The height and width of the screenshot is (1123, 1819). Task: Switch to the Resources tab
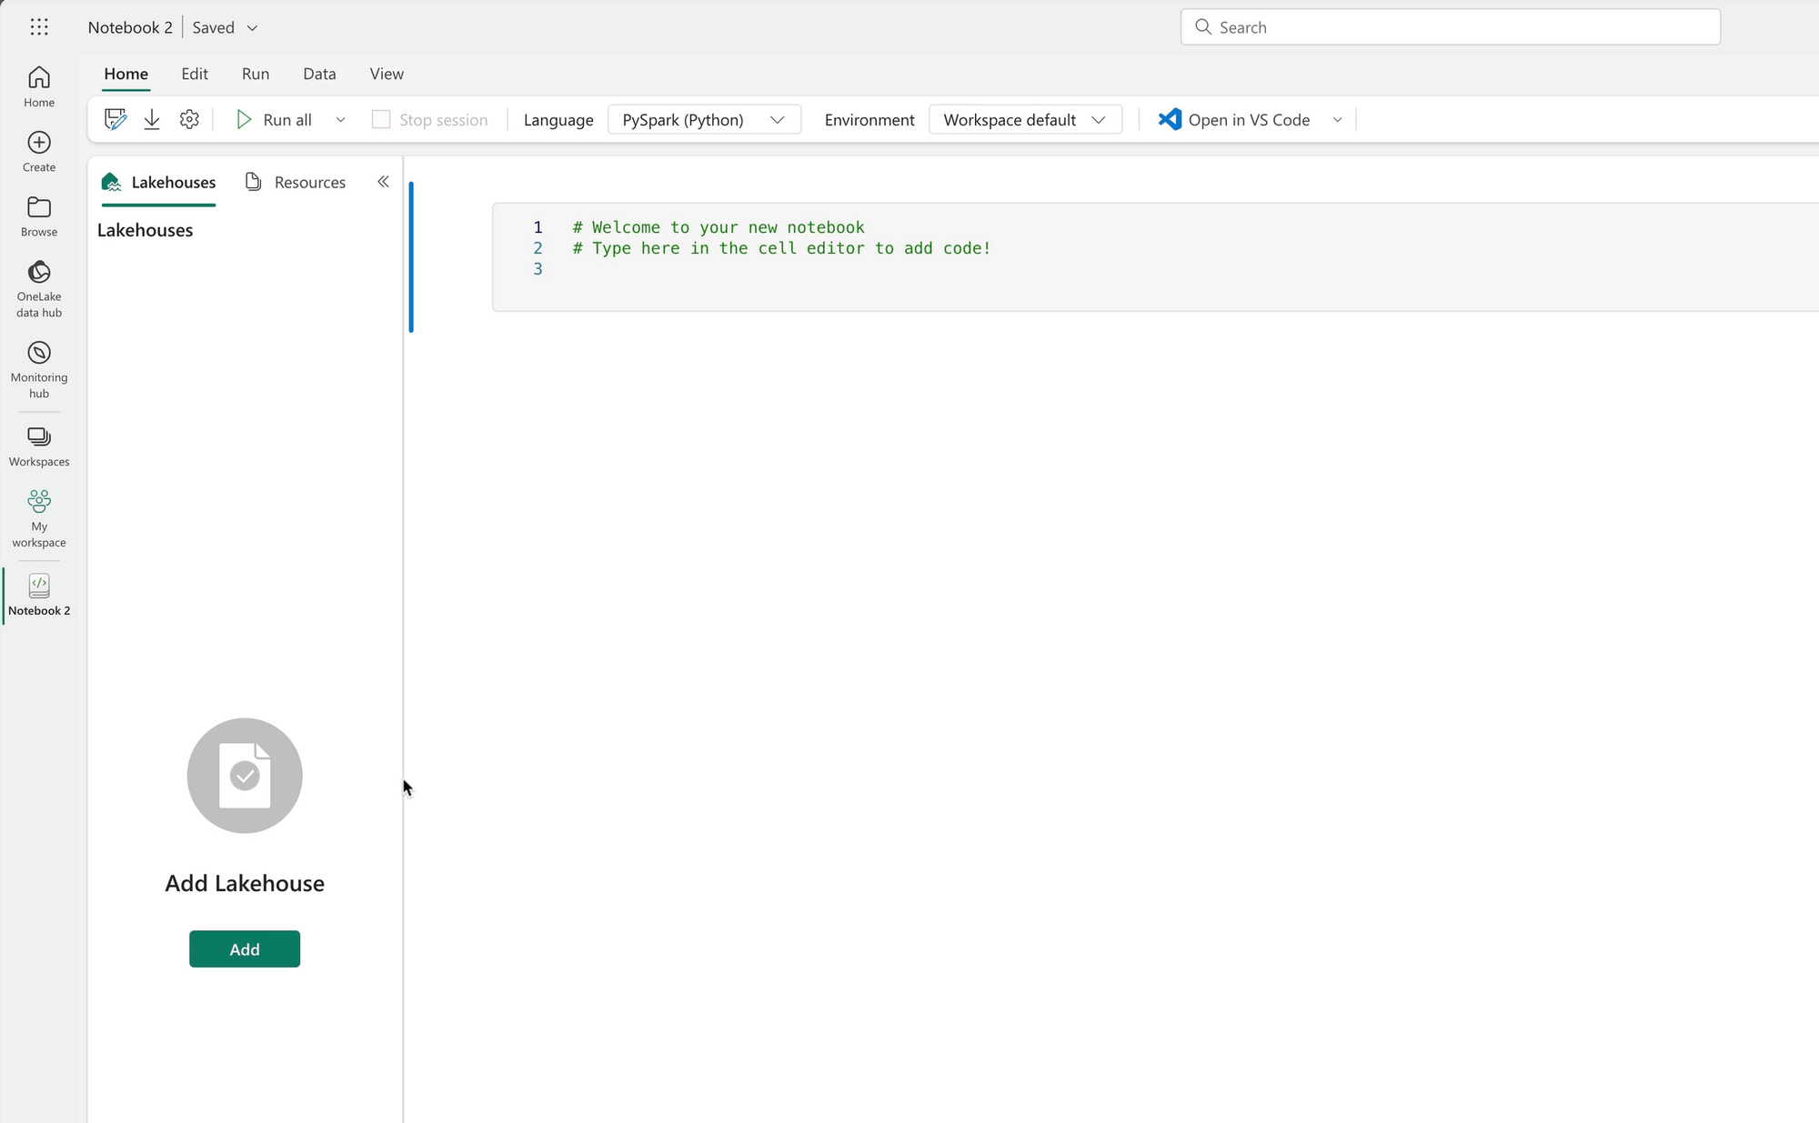pyautogui.click(x=296, y=182)
